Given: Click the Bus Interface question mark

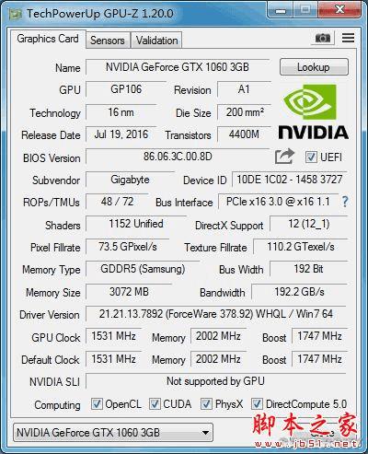Looking at the screenshot, I should [345, 202].
